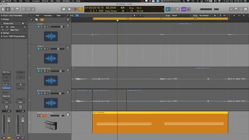Open the List Editors panel
Image resolution: width=249 pixels, height=140 pixels.
[x=231, y=9]
